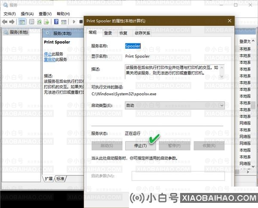
Task: Click the greyed 恢复(R) button
Action: point(209,146)
